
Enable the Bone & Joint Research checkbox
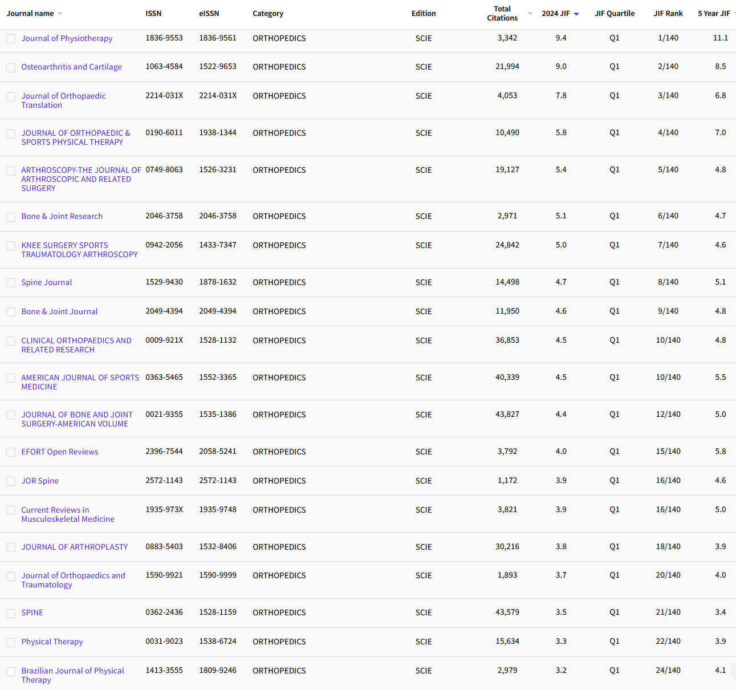pyautogui.click(x=11, y=217)
